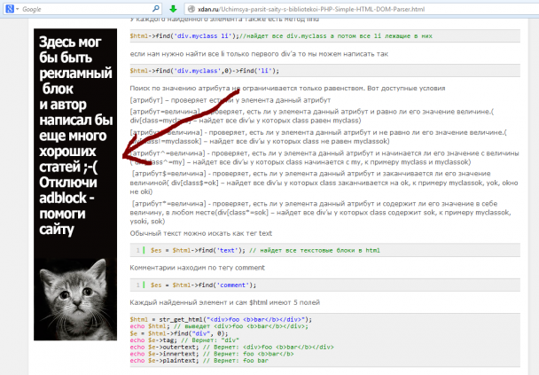Click the echo $e->plaintext code line
The width and height of the screenshot is (539, 375).
199,361
